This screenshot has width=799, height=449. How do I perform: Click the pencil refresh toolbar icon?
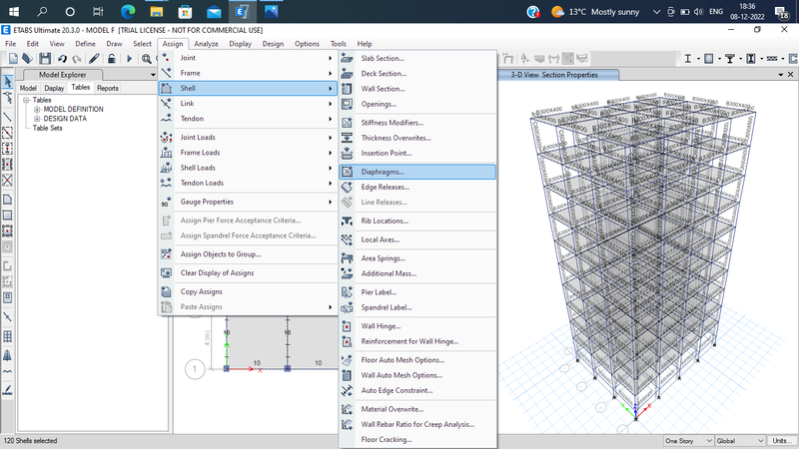pos(94,59)
